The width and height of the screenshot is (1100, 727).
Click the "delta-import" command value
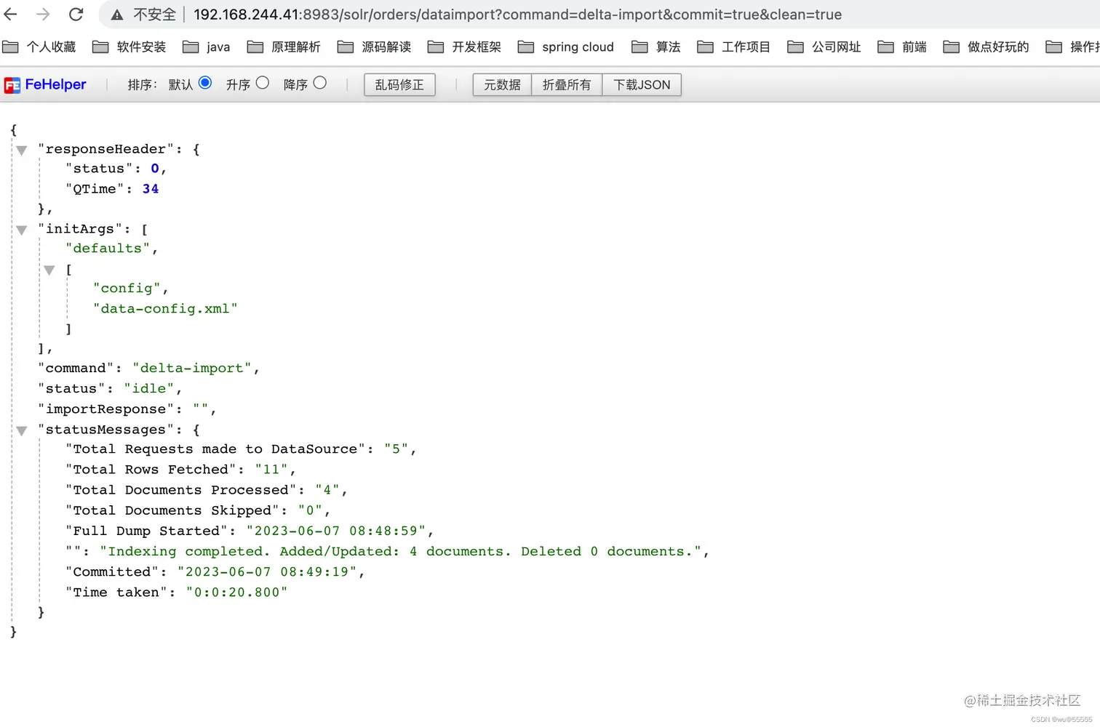[x=192, y=369]
